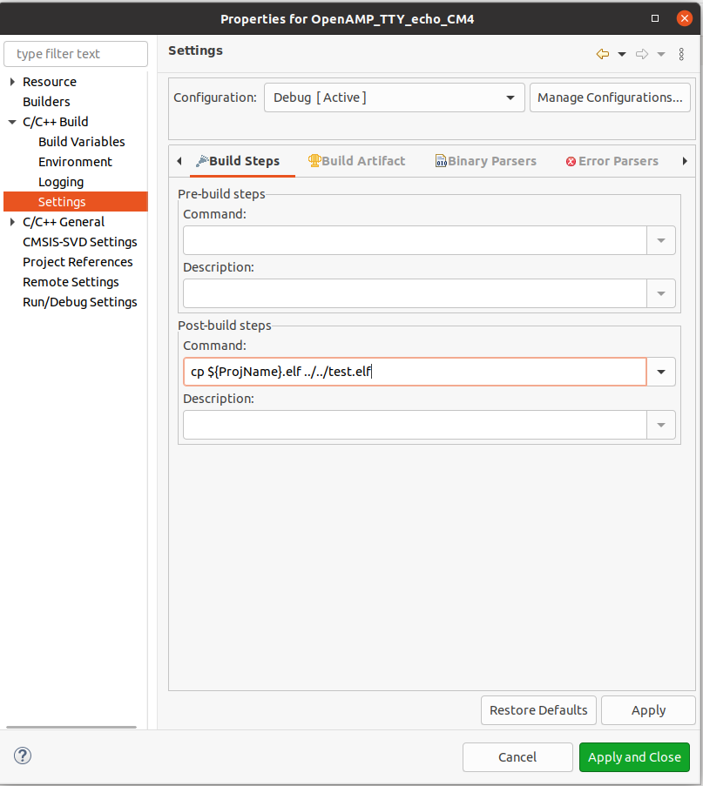Switch to the Build Steps tab
The image size is (703, 786).
(242, 161)
